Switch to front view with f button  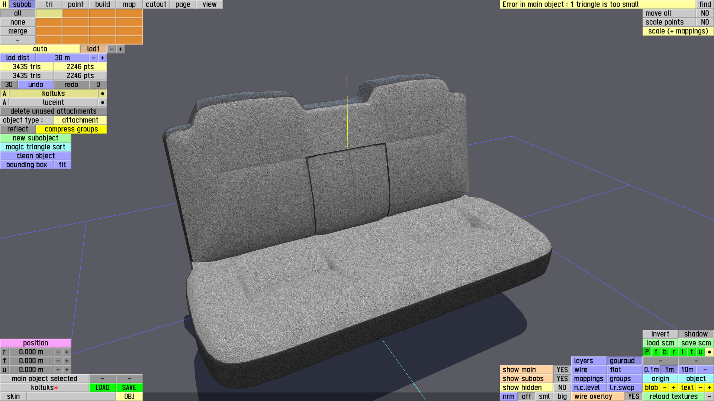click(656, 352)
